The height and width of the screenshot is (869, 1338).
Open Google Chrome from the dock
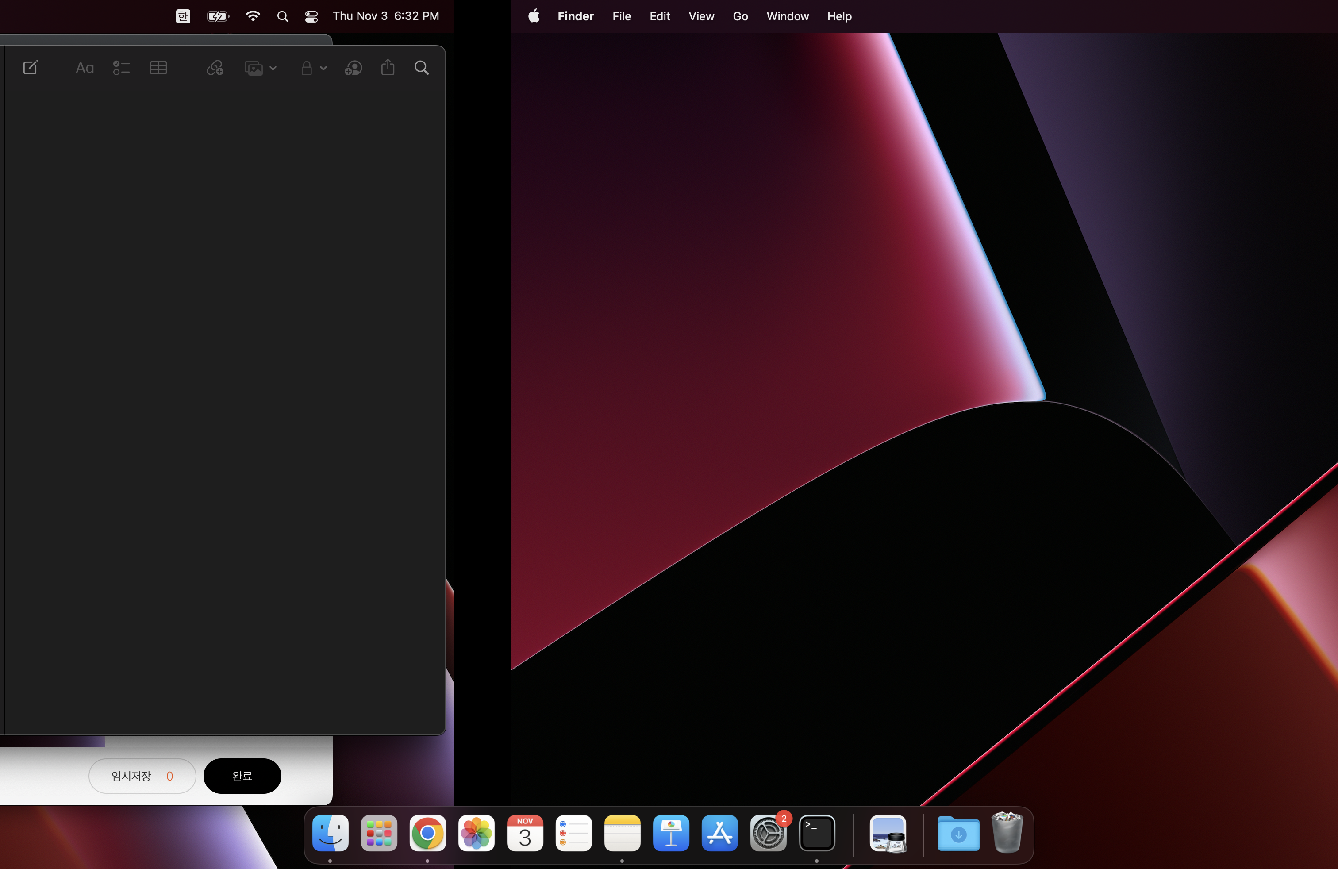pos(427,833)
